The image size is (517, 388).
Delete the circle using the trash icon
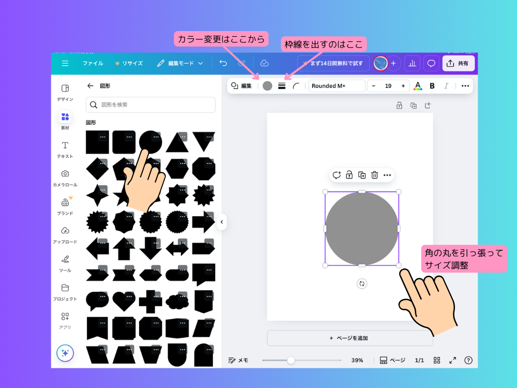click(x=374, y=175)
